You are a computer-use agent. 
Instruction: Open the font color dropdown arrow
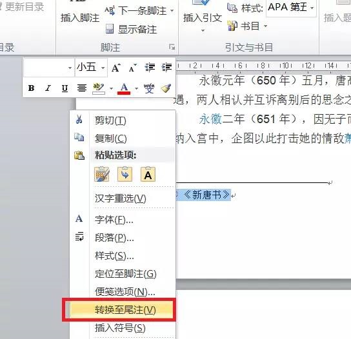137,88
